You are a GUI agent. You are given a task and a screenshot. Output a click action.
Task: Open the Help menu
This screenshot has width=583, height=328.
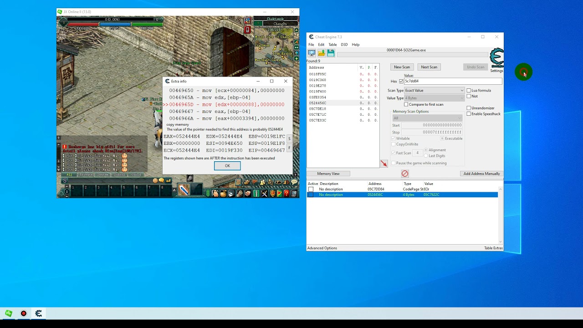[355, 45]
